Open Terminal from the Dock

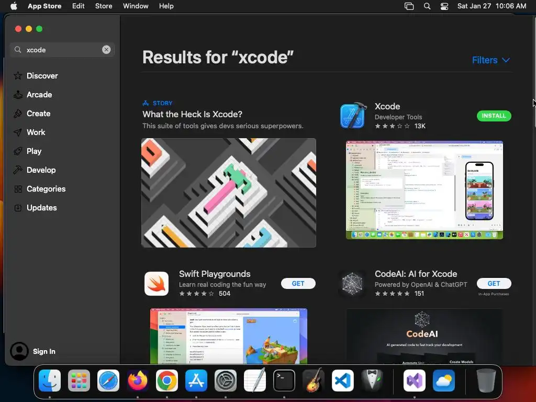(x=284, y=381)
